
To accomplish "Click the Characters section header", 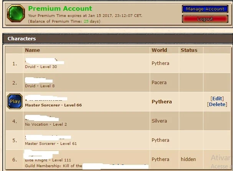I will pyautogui.click(x=118, y=39).
